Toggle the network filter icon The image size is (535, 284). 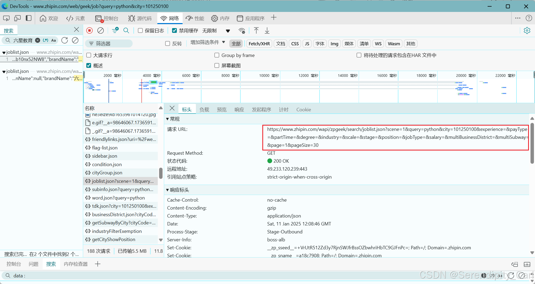point(115,30)
